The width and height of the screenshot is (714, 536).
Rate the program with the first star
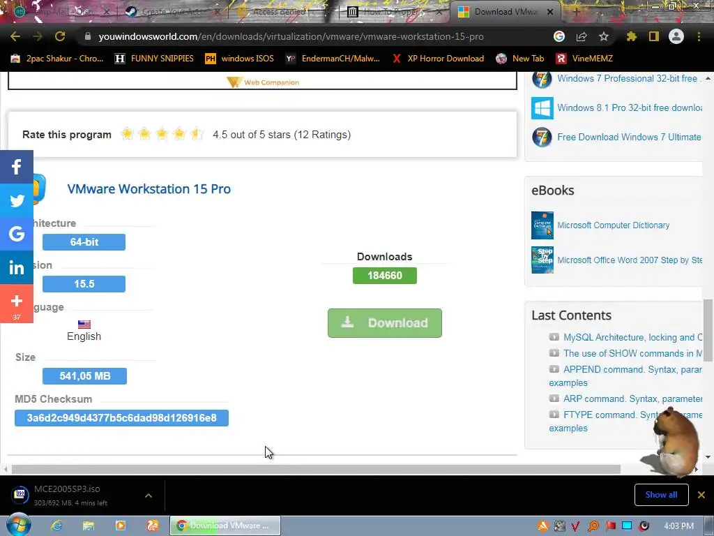[x=127, y=134]
